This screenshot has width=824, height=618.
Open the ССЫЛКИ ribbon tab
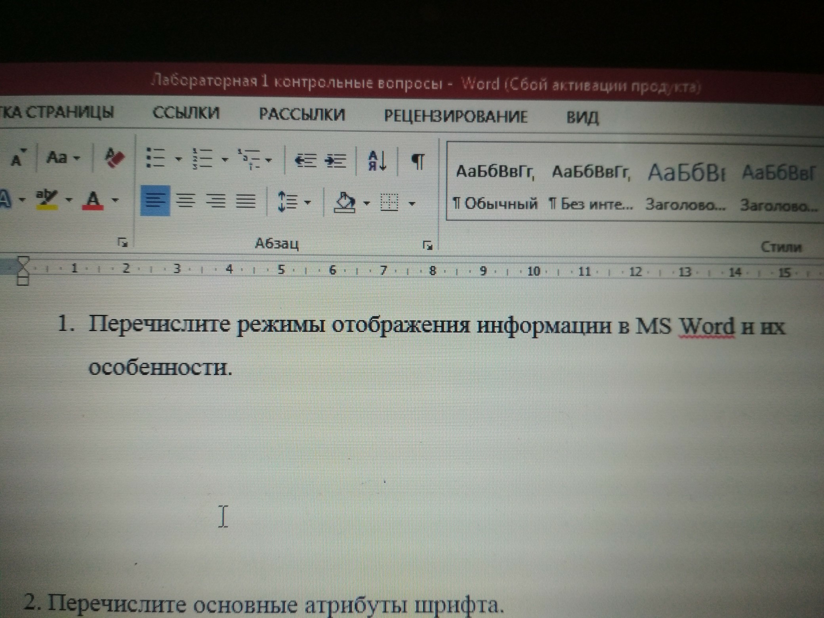click(x=186, y=113)
